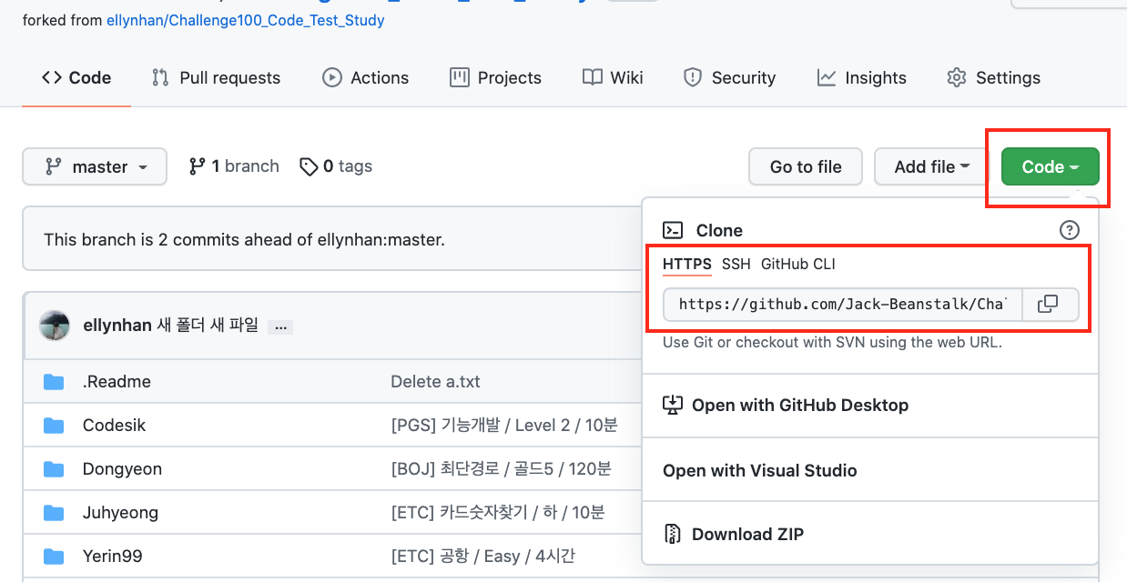
Task: Click the ZIP file icon
Action: tap(673, 534)
